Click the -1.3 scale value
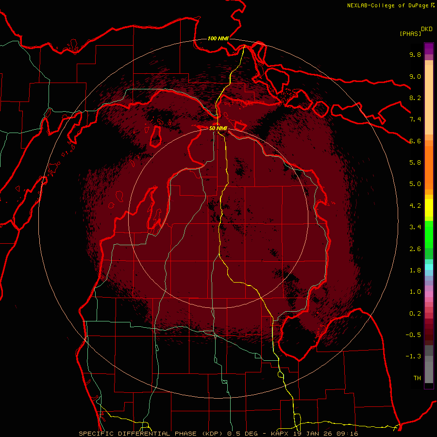Viewport: 437px width, 437px height. click(413, 356)
